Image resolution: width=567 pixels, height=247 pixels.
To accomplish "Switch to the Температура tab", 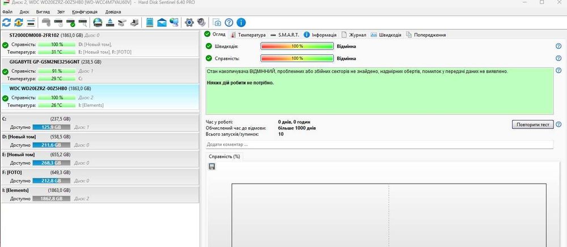I will pyautogui.click(x=249, y=35).
